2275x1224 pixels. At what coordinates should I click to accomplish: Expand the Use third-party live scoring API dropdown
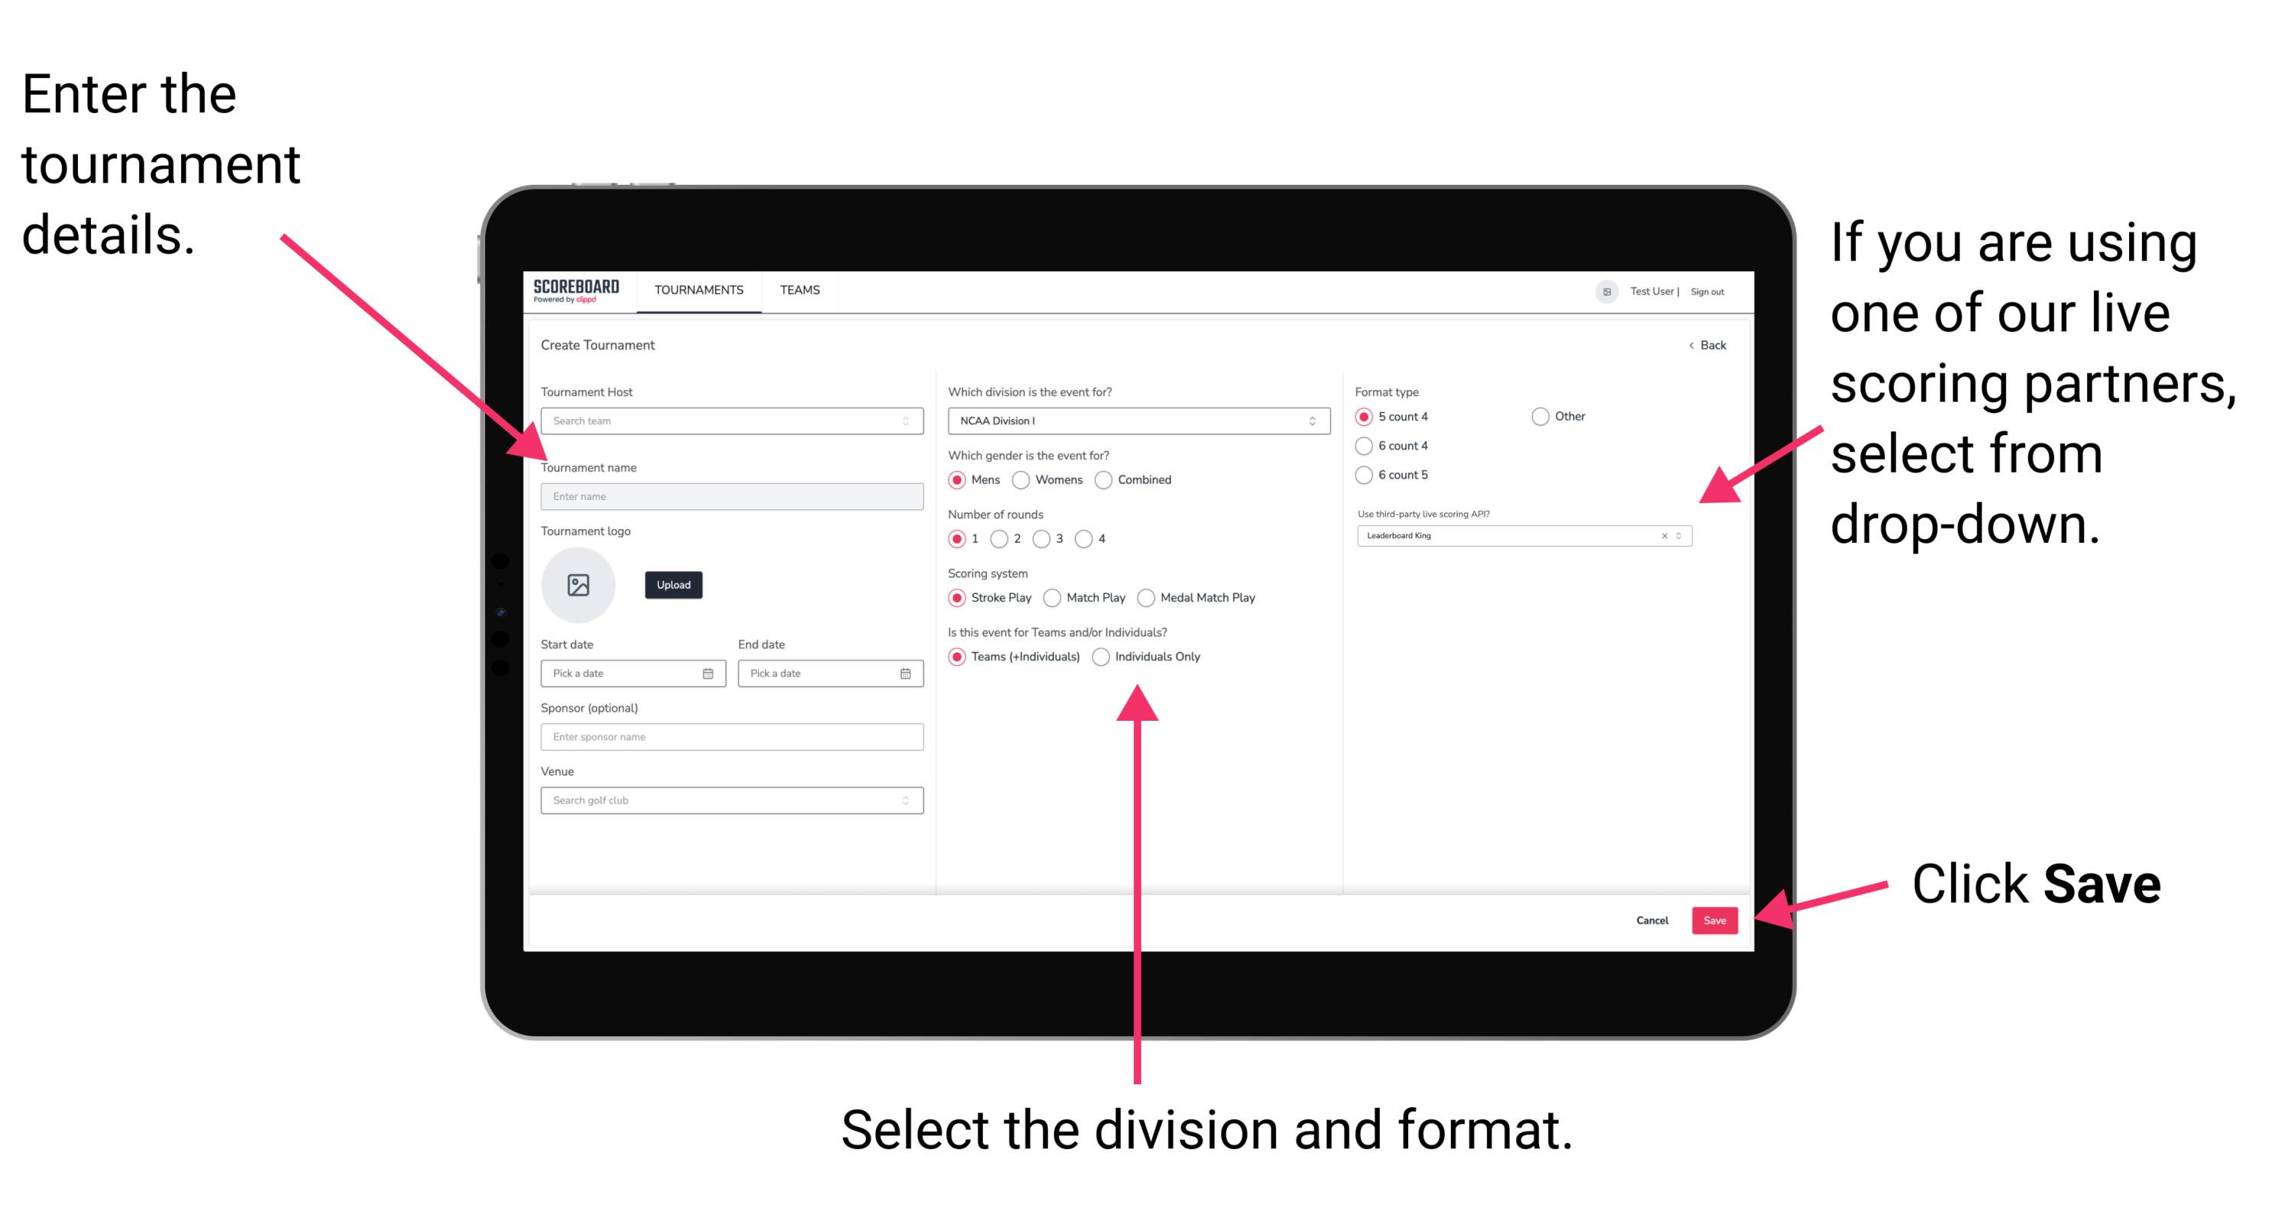coord(1682,535)
